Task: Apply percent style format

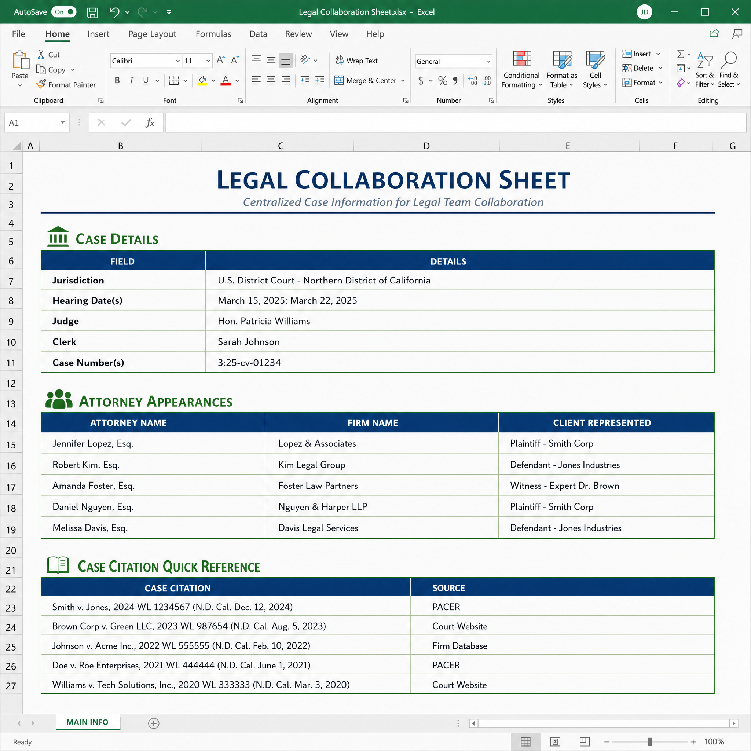Action: click(x=442, y=80)
